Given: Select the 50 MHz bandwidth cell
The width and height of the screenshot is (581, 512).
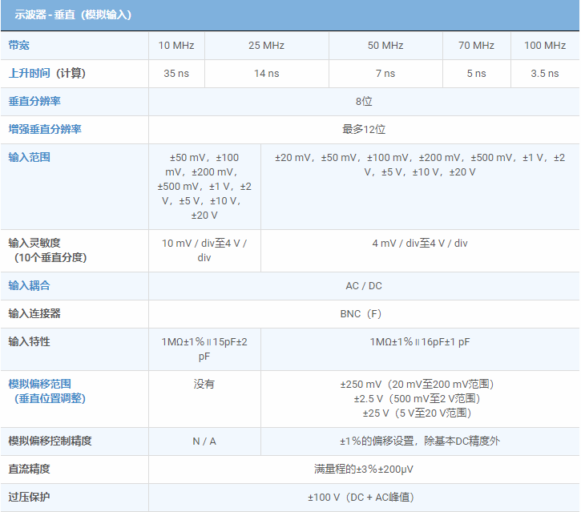Looking at the screenshot, I should coord(385,46).
